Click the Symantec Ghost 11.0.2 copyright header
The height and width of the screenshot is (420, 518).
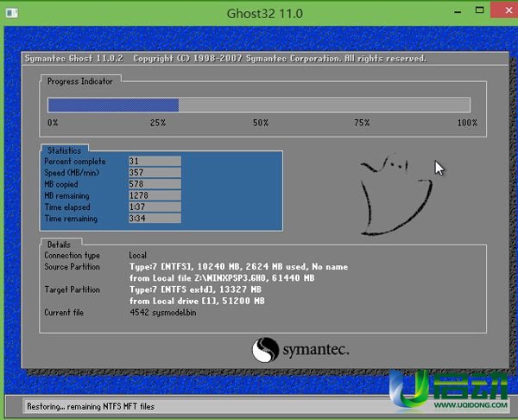pos(225,59)
